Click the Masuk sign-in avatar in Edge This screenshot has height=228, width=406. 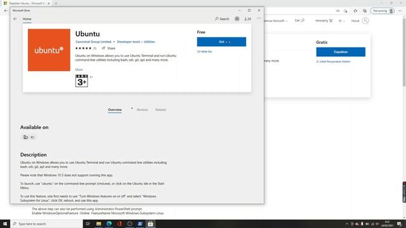pos(365,21)
